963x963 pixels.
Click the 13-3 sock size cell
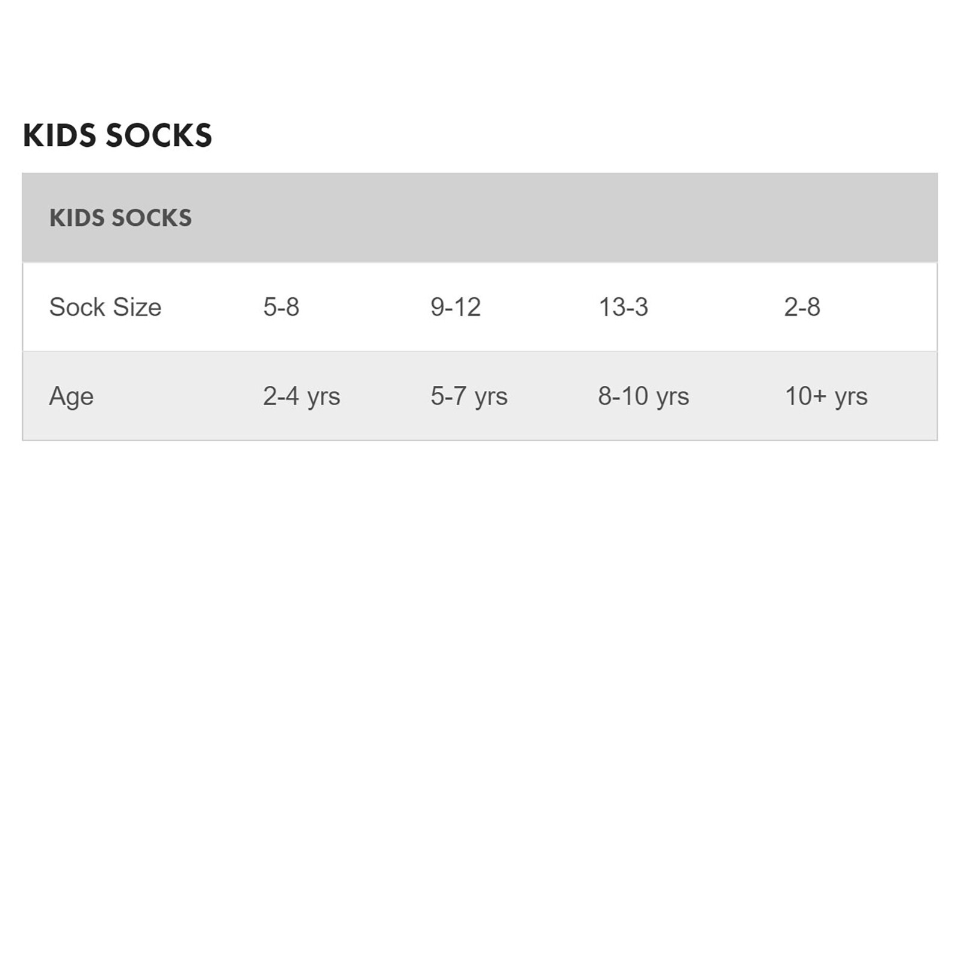(623, 307)
